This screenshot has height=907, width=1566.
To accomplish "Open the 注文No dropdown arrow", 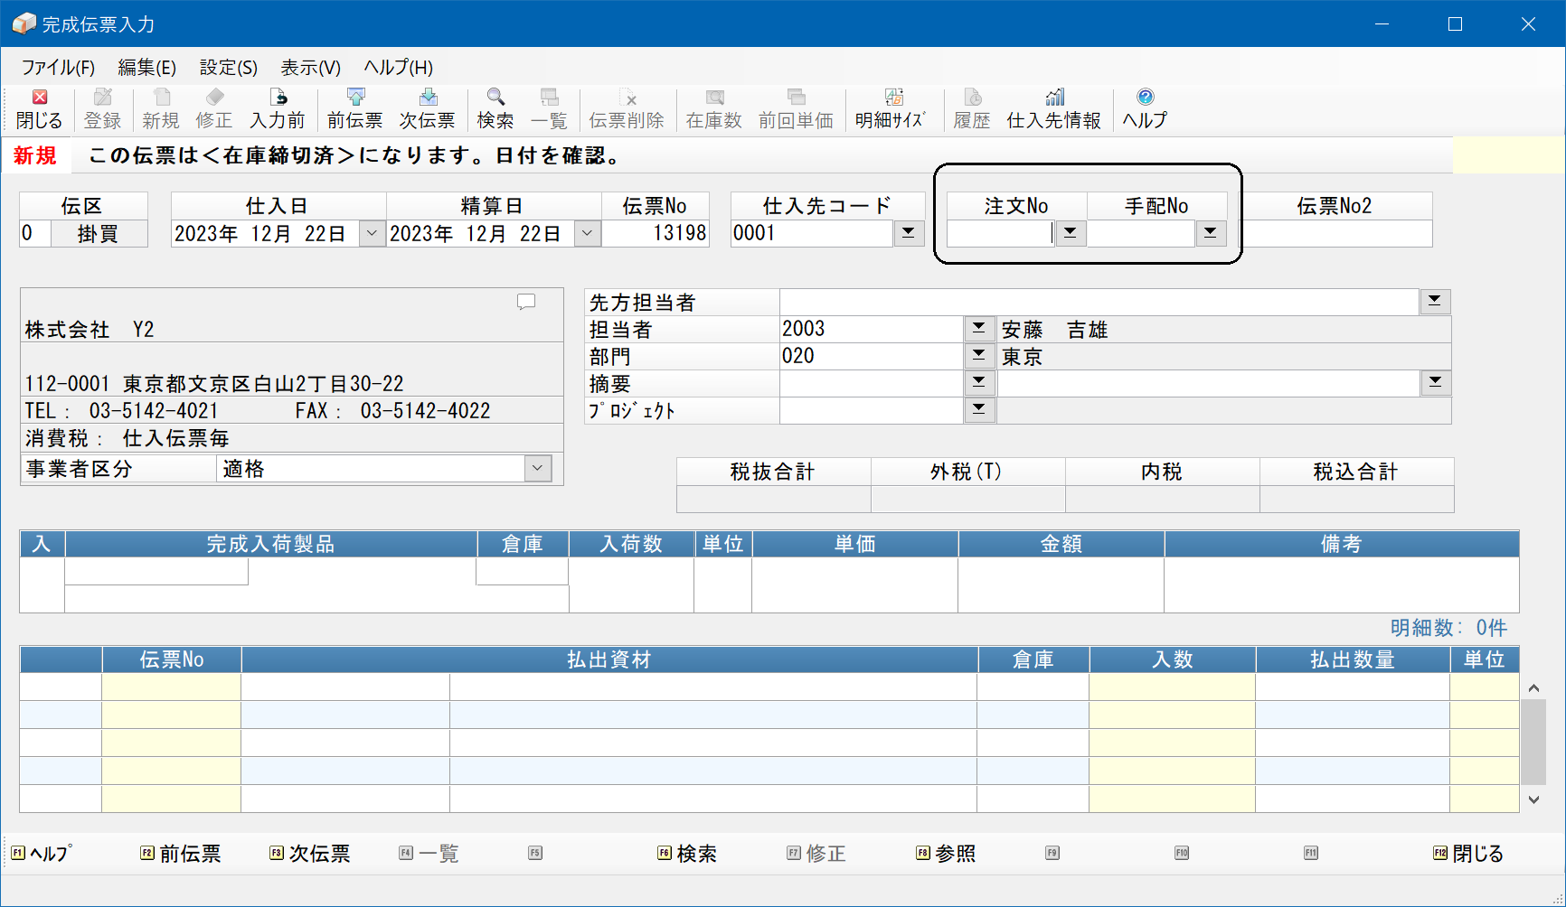I will point(1070,233).
